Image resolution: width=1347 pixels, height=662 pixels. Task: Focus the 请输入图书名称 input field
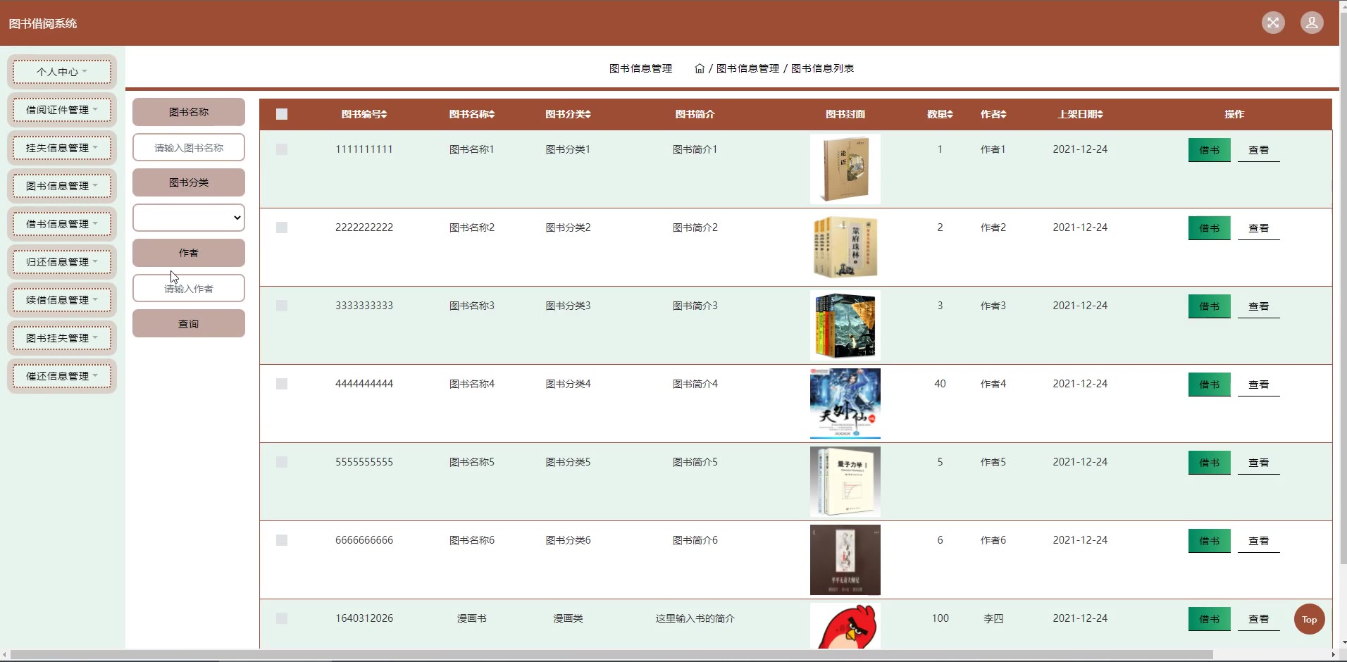pos(189,148)
